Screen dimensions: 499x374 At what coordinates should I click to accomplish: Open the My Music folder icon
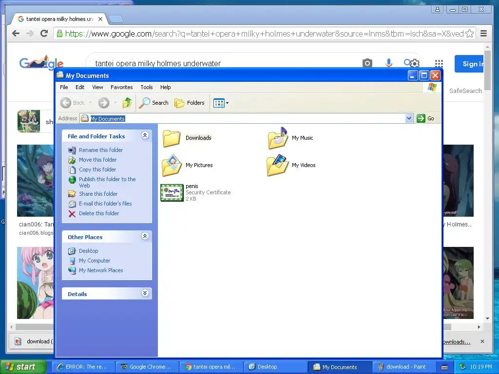coord(278,138)
